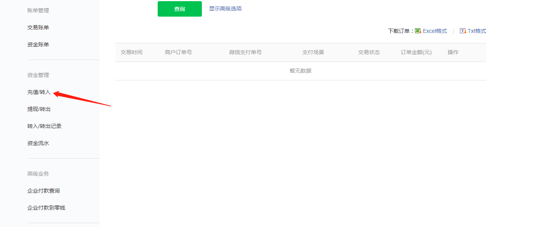537x227 pixels.
Task: Go to 企业付款查询
Action: (44, 191)
